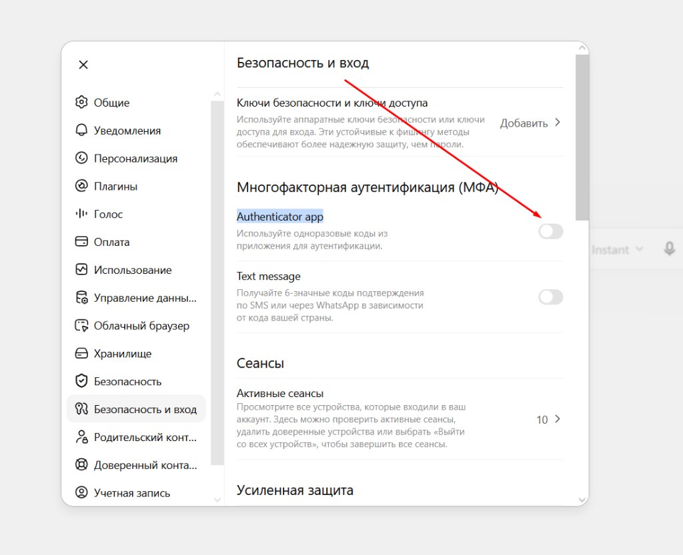This screenshot has height=555, width=683.
Task: Open the Плагины settings tab
Action: [136, 186]
